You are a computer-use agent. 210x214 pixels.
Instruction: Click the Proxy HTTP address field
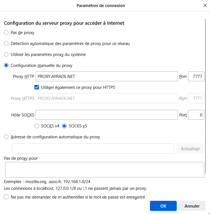[x=107, y=76]
